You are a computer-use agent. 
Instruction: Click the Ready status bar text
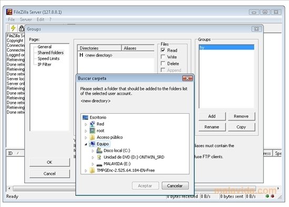(x=12, y=196)
